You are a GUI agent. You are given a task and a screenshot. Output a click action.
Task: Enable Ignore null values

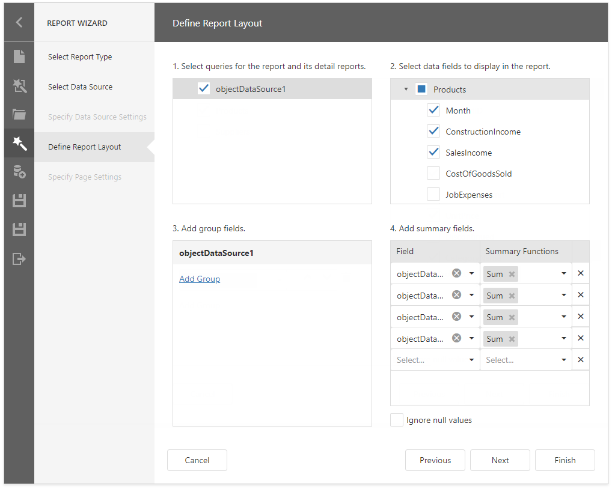click(x=397, y=420)
